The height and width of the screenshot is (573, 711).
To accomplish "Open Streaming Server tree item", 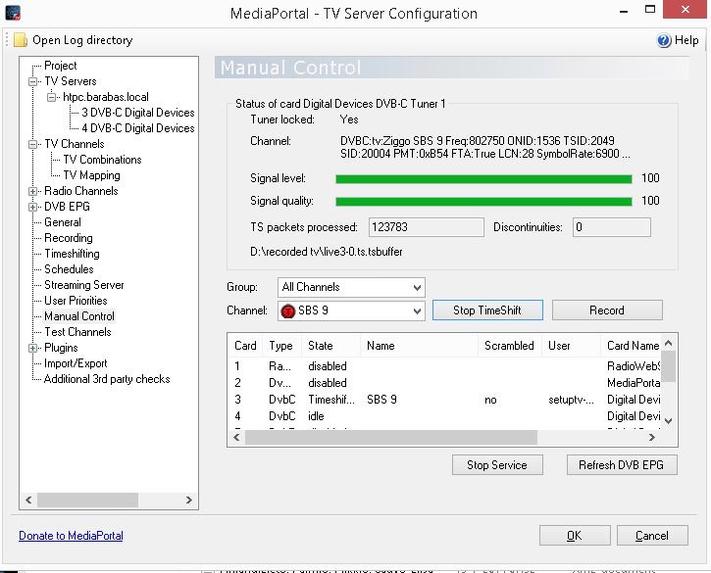I will pyautogui.click(x=84, y=285).
